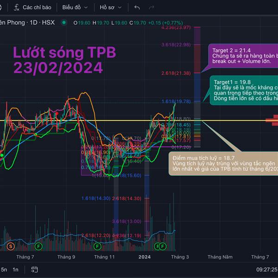Click the +0.15 (+0.77%) change value
Screen dimensions: 278x278
(165, 23)
